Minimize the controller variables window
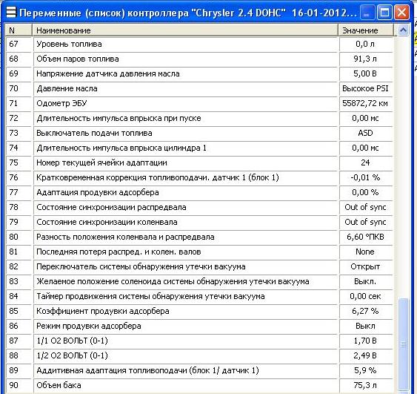417x394 pixels. point(367,13)
